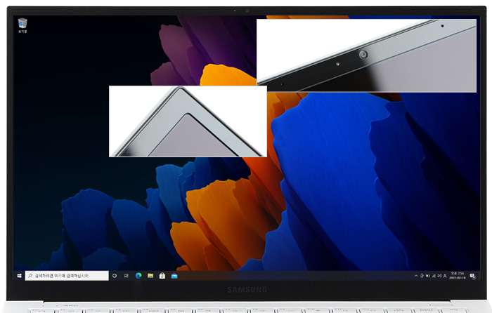Toggle the IME input mode indicator
Viewport: 492px width, 313px height.
point(445,276)
